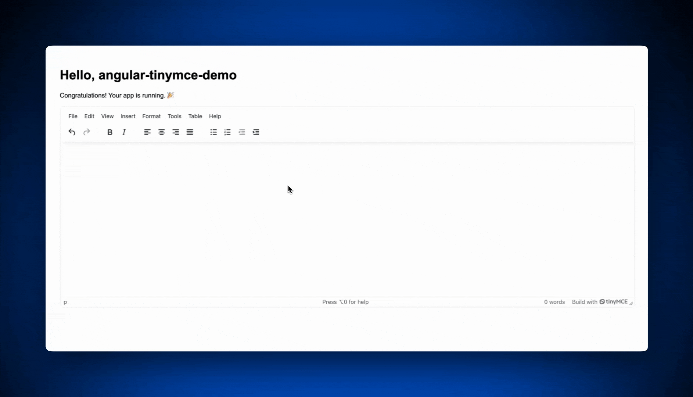
Task: Click 'Press ⌥0 for help' text
Action: [345, 302]
